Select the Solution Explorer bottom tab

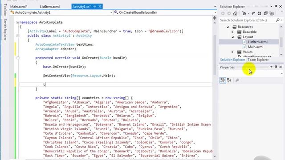[232, 60]
